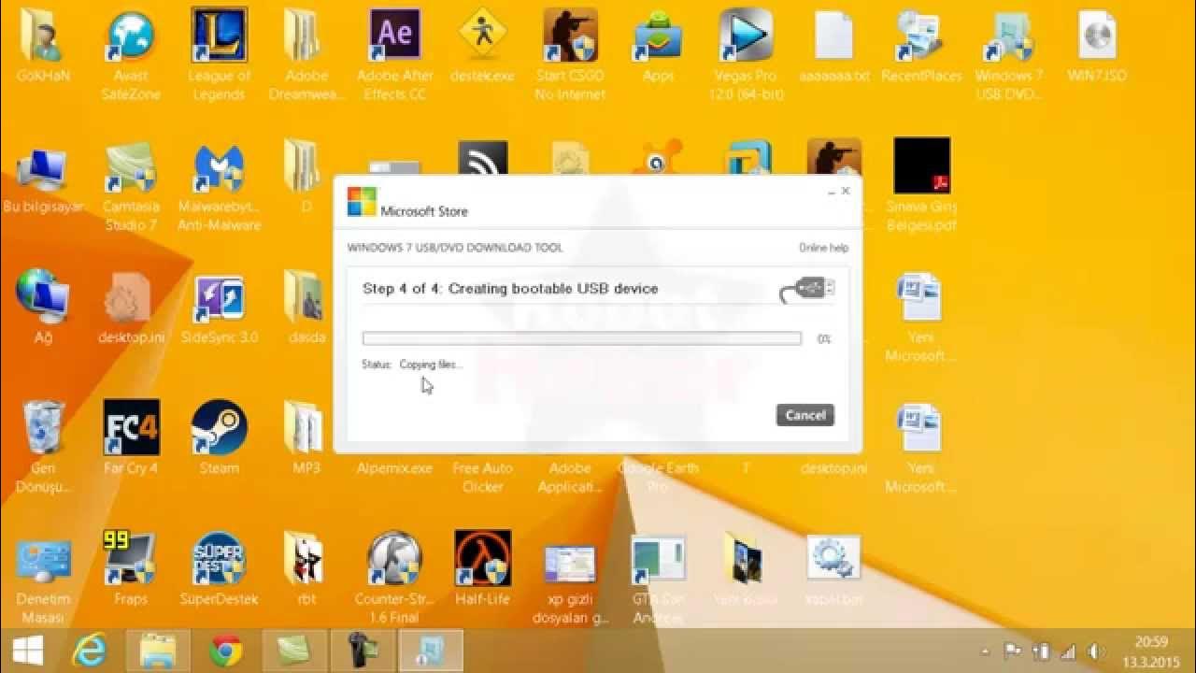Close the USB/DVD Download Tool window
This screenshot has height=673, width=1196.
click(846, 191)
